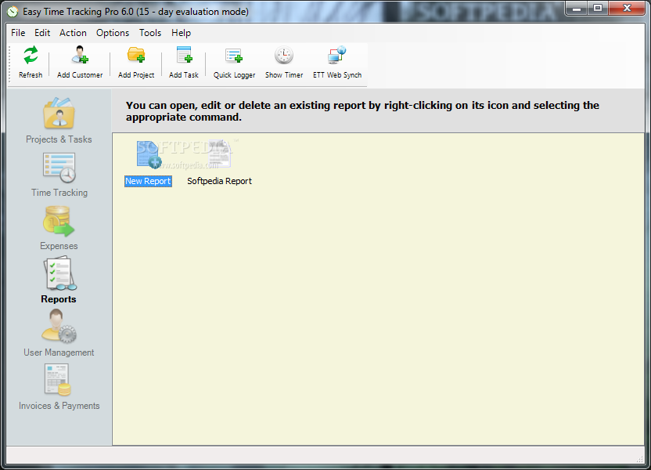
Task: Open the Help menu
Action: [181, 33]
